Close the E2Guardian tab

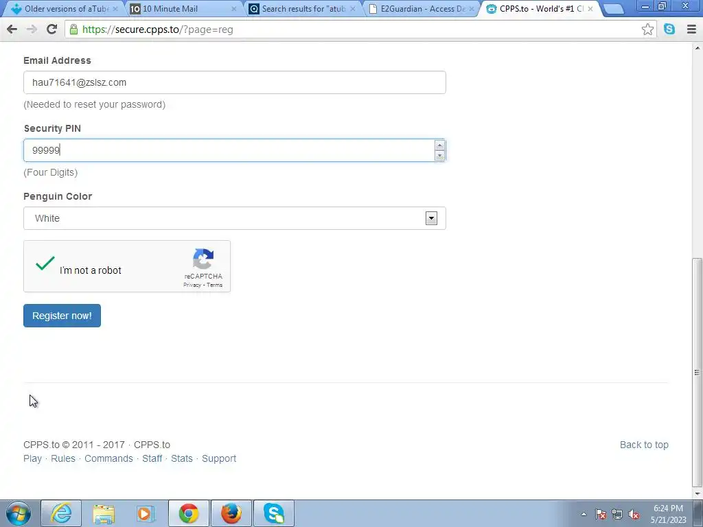(471, 8)
